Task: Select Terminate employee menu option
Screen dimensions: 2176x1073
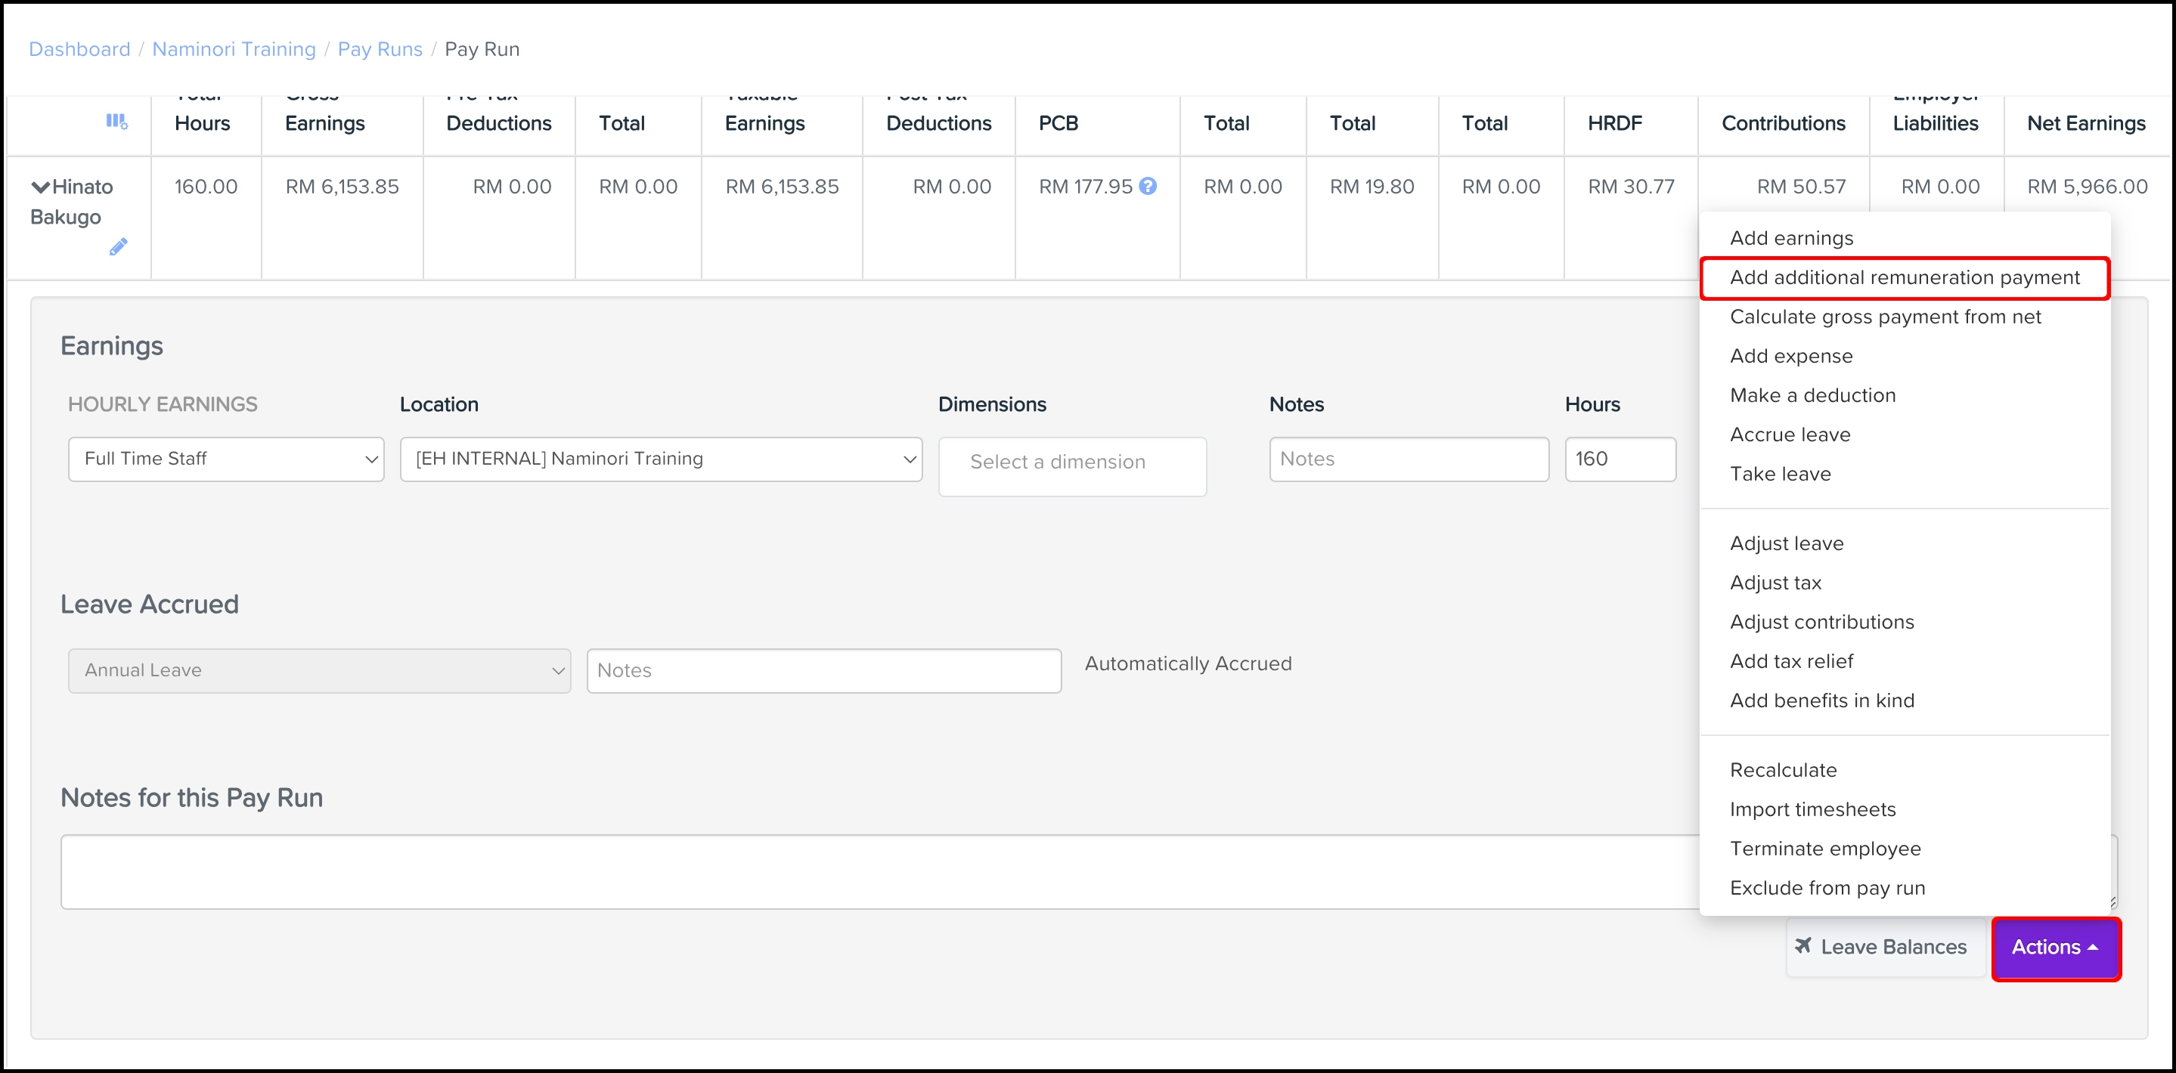Action: point(1824,849)
